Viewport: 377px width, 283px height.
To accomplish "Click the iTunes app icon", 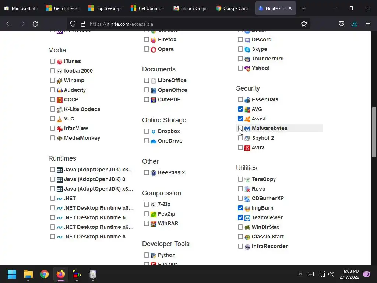I will 60,62.
